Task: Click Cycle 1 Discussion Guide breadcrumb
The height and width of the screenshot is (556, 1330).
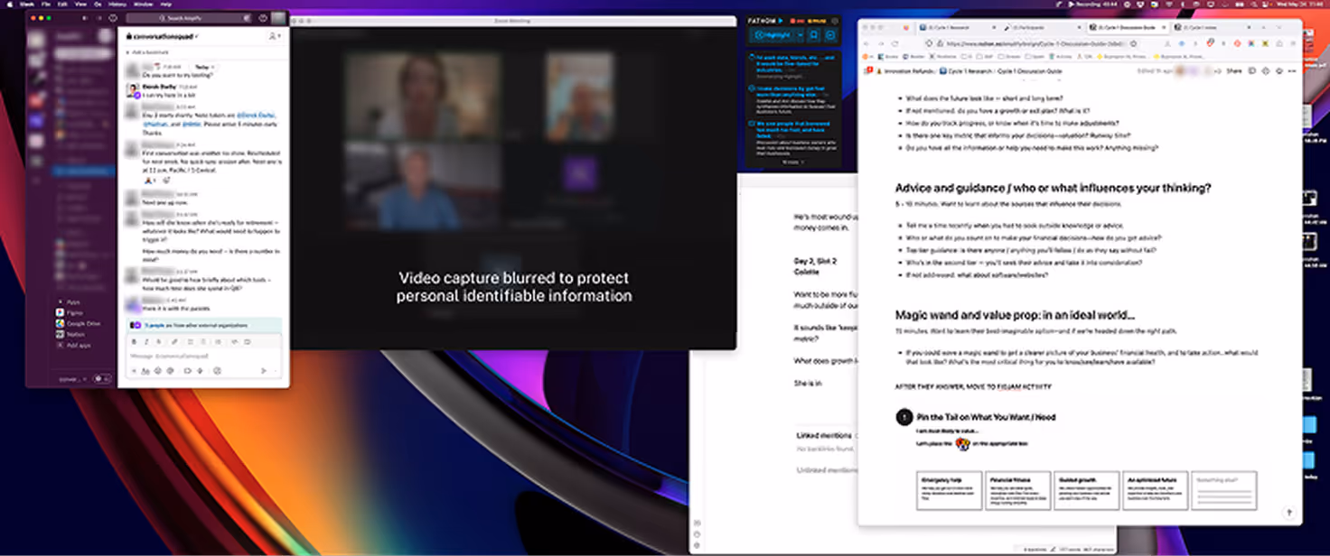Action: [x=1030, y=71]
